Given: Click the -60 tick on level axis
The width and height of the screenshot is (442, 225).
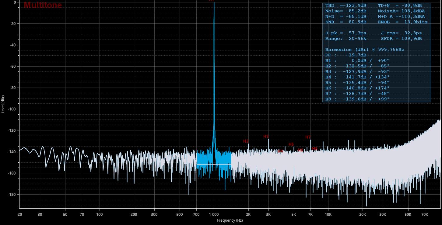Looking at the screenshot, I should [13, 66].
